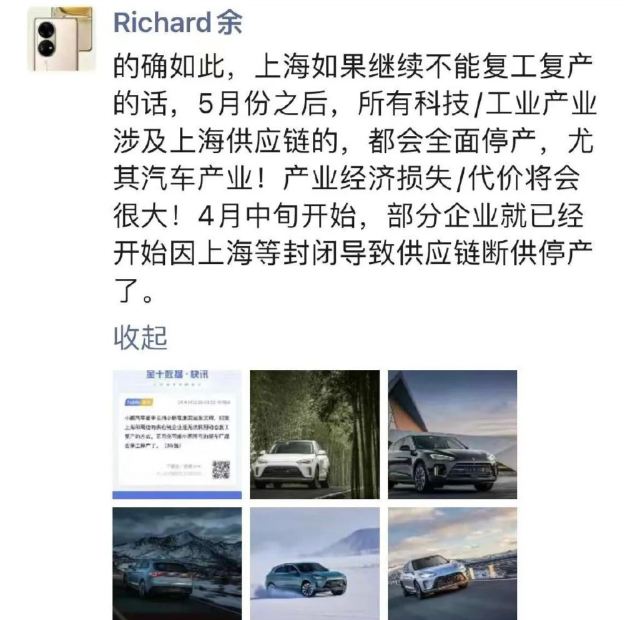The height and width of the screenshot is (620, 630).
Task: View the silver SUV front-view photo
Action: 453,563
